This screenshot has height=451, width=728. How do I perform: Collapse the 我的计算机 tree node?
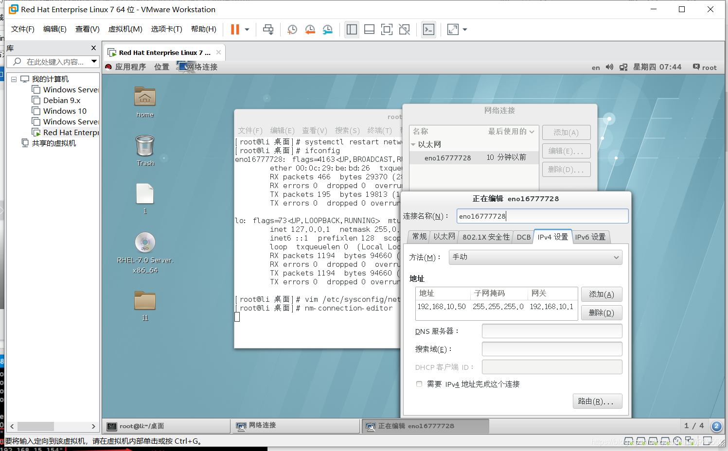(14, 79)
